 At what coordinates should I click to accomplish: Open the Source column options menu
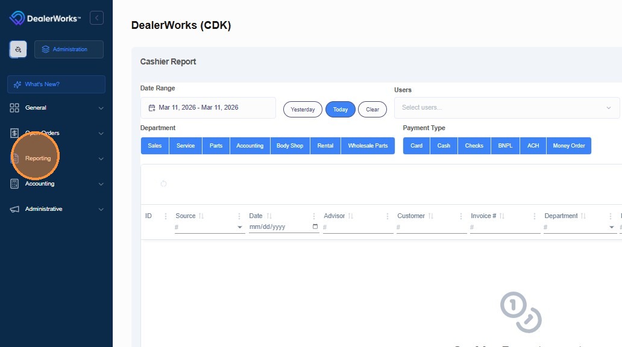tap(239, 216)
